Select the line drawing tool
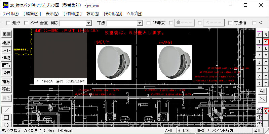Image resolution: width=269 pixels, height=134 pixels. 6,110
